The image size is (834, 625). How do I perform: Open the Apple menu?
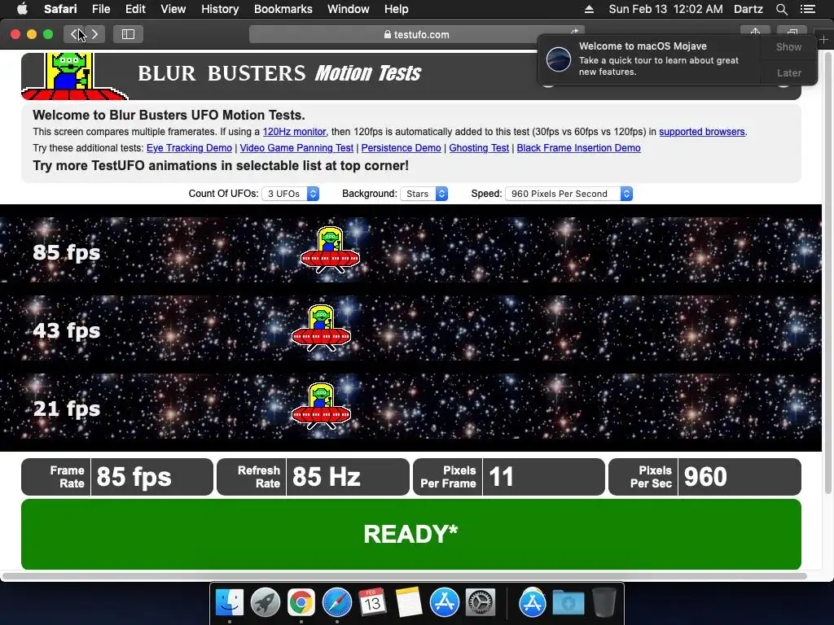click(x=22, y=9)
